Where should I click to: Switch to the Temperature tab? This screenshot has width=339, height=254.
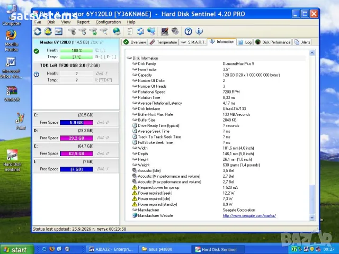[x=163, y=42]
